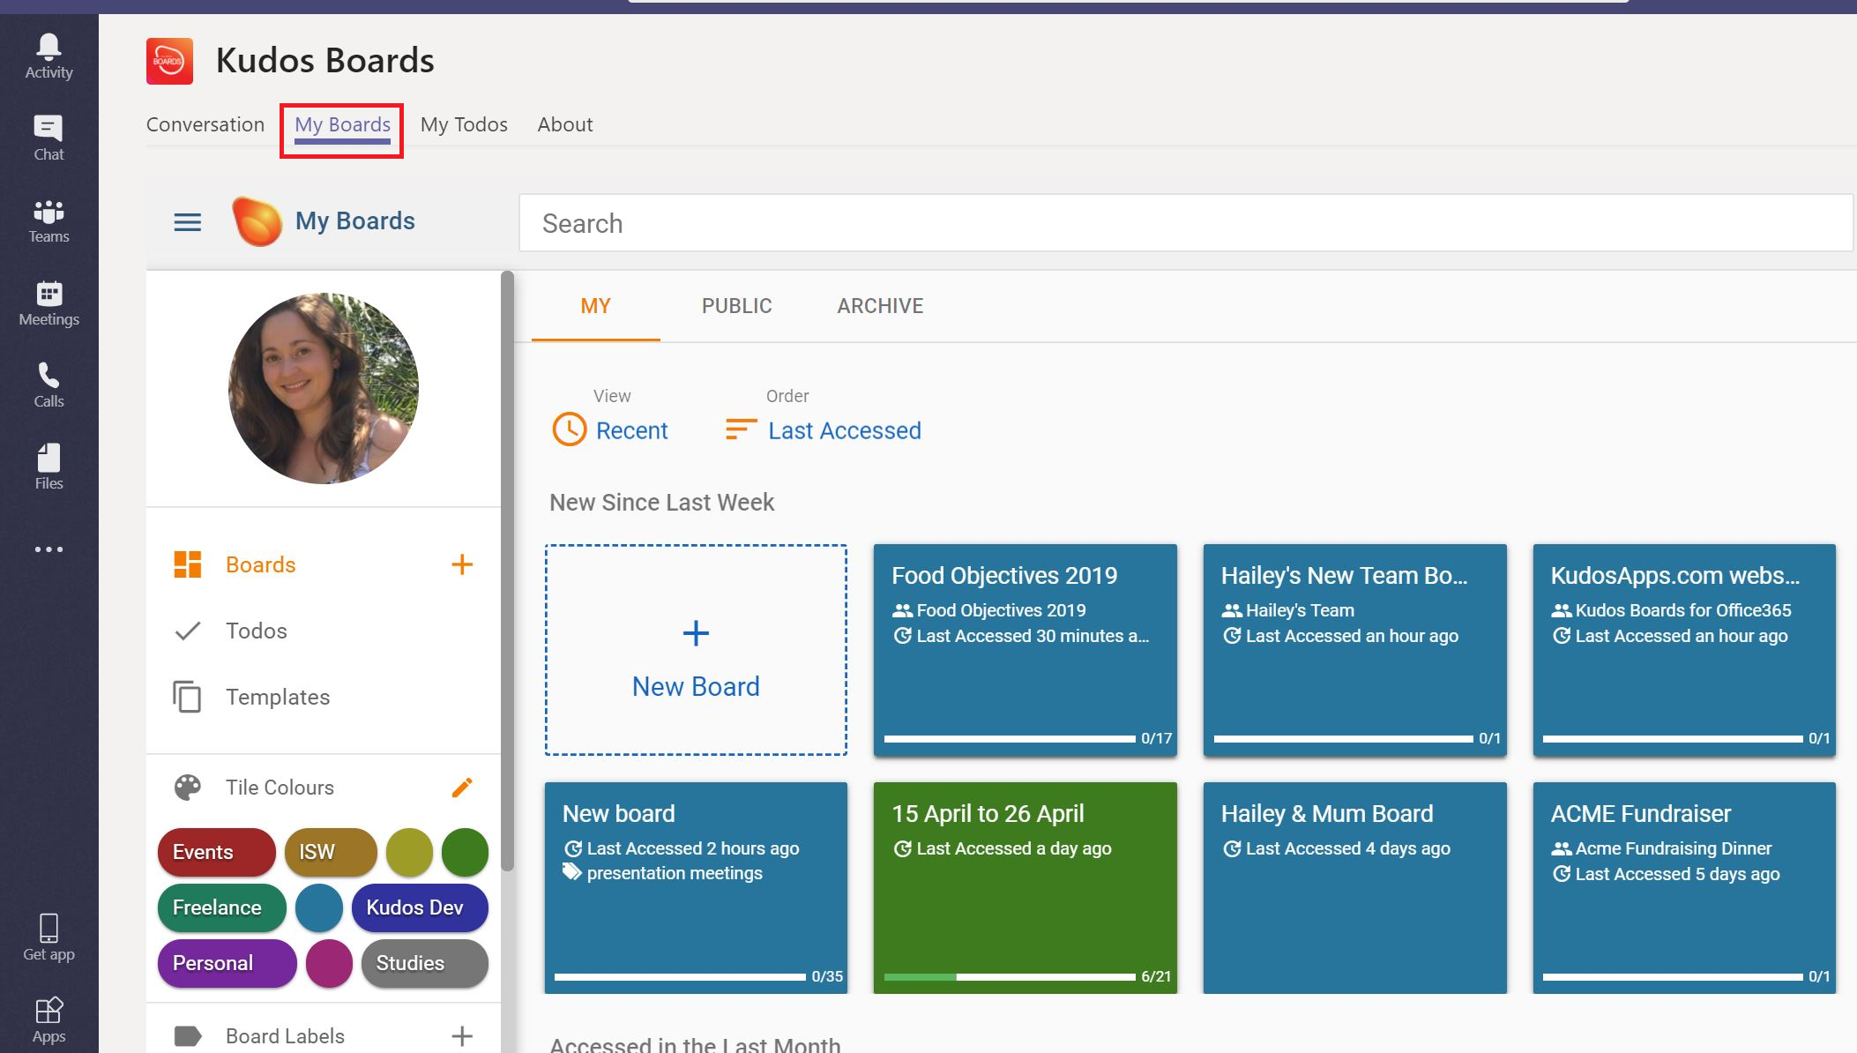
Task: Click the Todos checkmark icon
Action: tap(187, 631)
